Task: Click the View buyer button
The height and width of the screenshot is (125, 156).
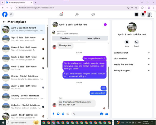Action: coord(65,38)
